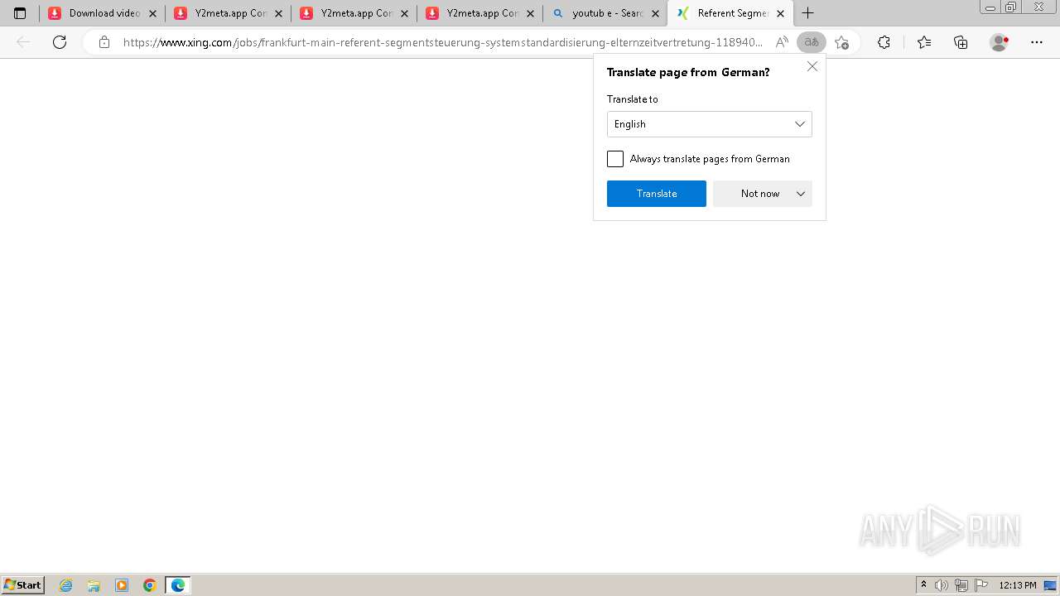Screen dimensions: 1060x596
Task: Click the address bar URL
Action: point(443,42)
